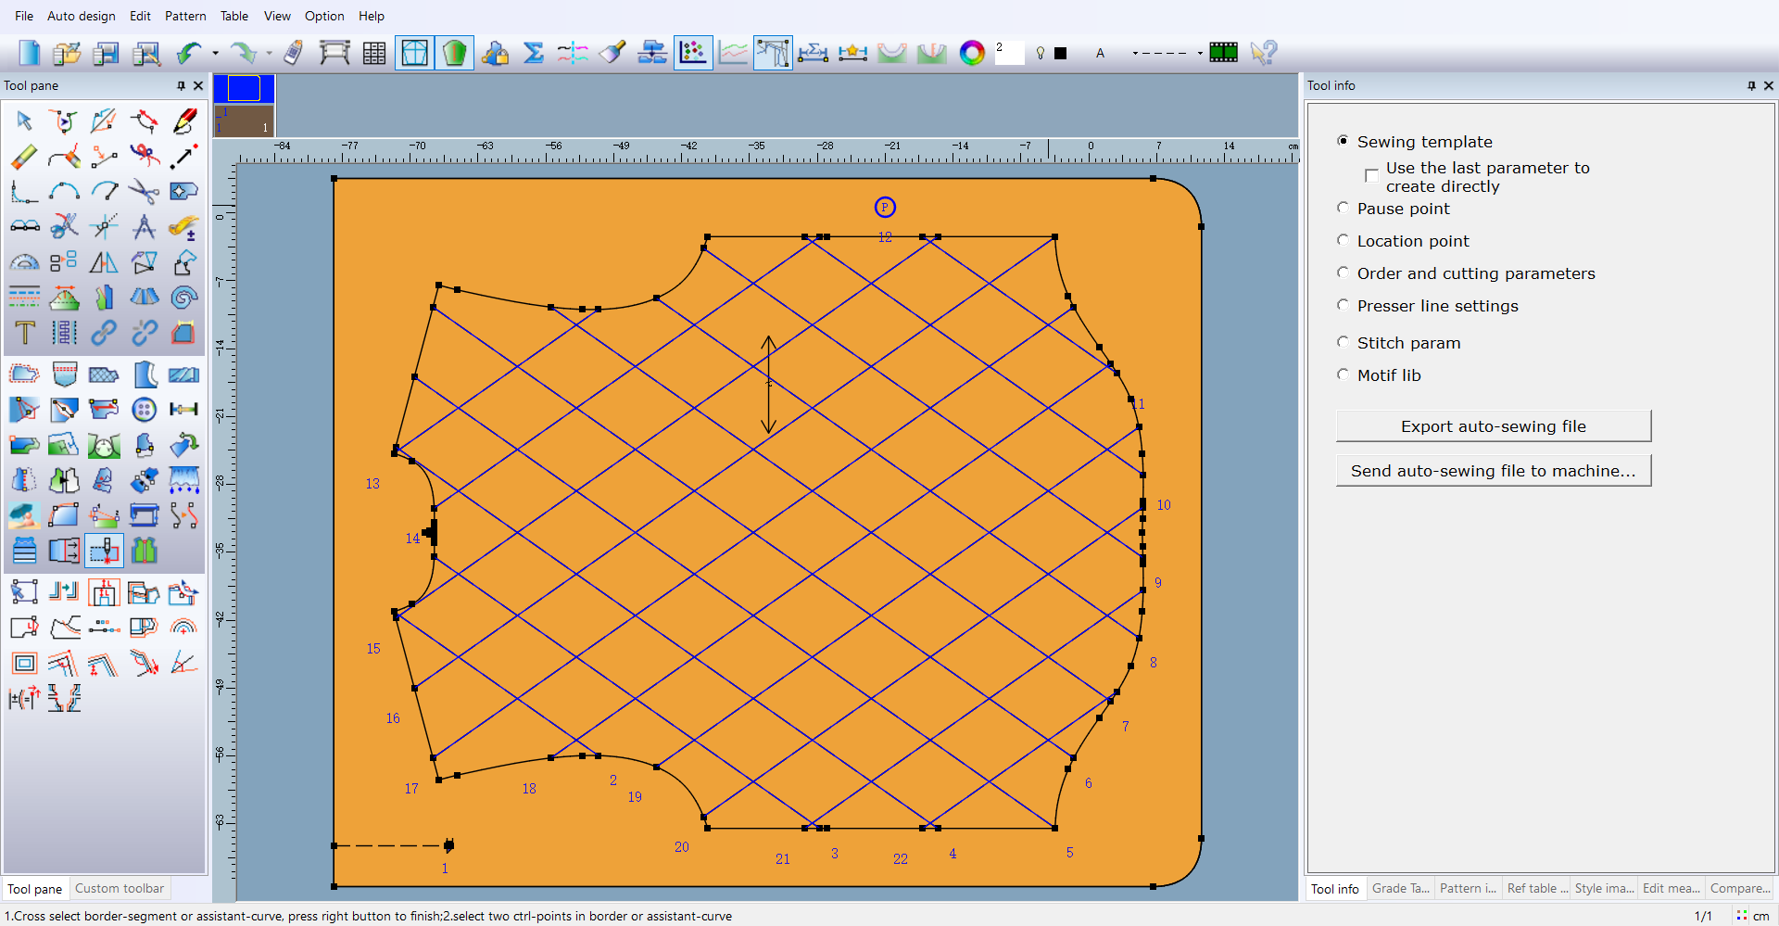The width and height of the screenshot is (1779, 926).
Task: Click the help pointer question icon
Action: pos(1263,53)
